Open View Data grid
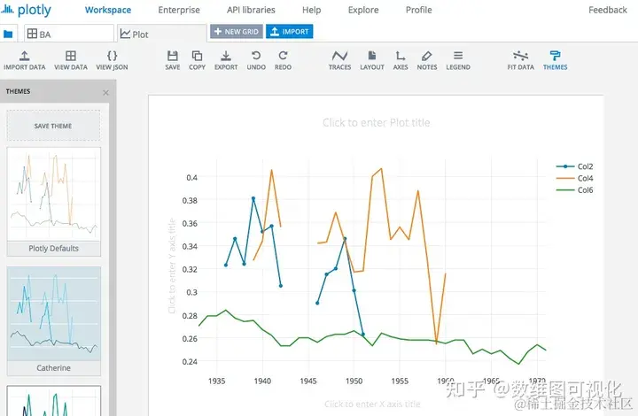638x416 pixels. tap(71, 60)
